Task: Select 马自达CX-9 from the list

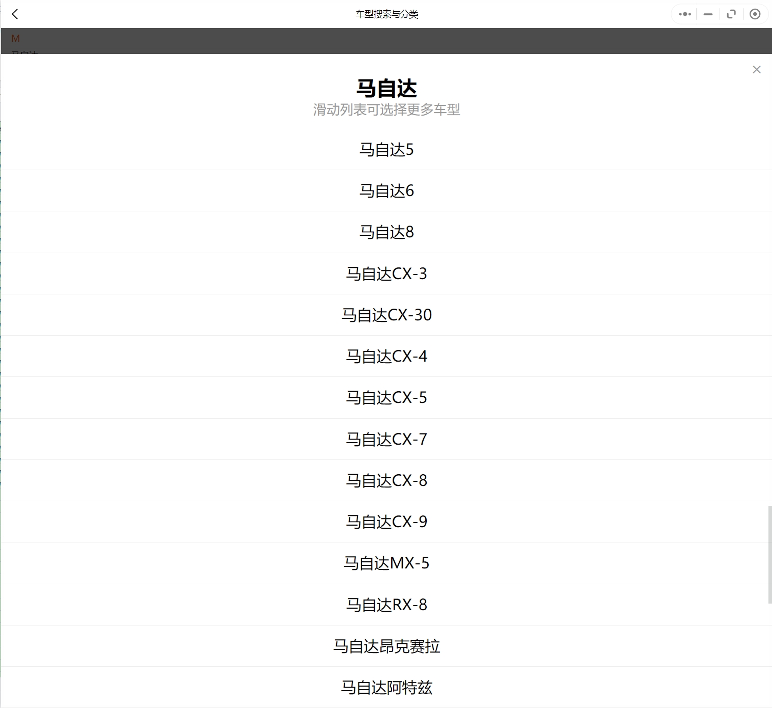Action: 387,522
